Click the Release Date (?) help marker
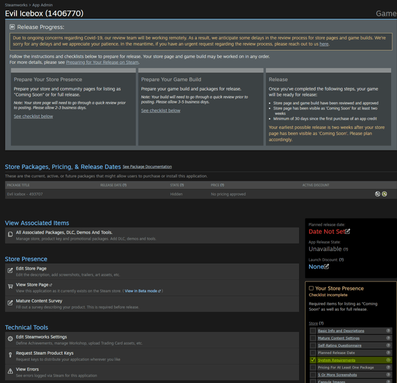Viewport: 397px width, 383px height. coord(125,185)
